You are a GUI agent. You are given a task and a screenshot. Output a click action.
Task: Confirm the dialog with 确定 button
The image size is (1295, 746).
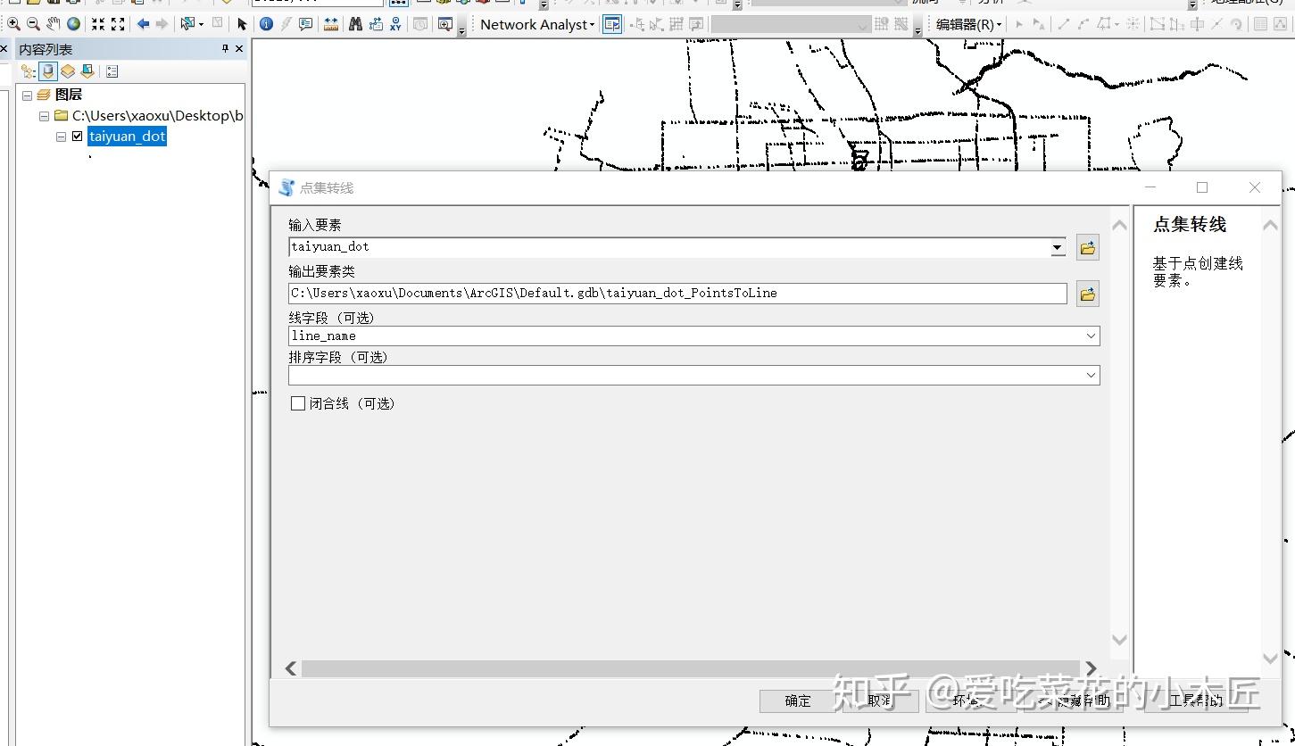click(x=795, y=700)
